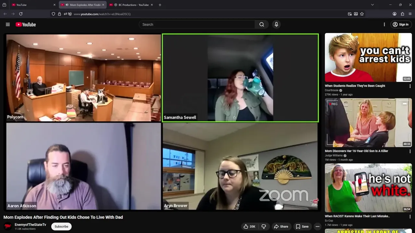The image size is (415, 233).
Task: Close the first YouTube tab
Action: pos(54,5)
